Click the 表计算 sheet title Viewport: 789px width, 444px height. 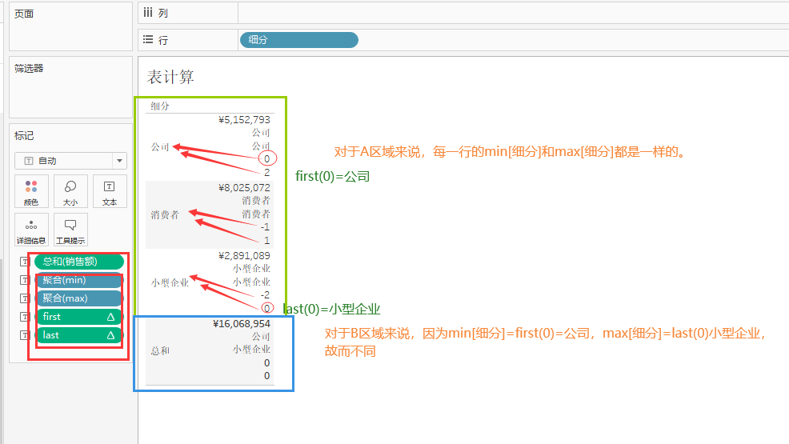coord(170,77)
